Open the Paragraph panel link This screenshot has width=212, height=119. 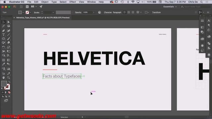coord(117,12)
